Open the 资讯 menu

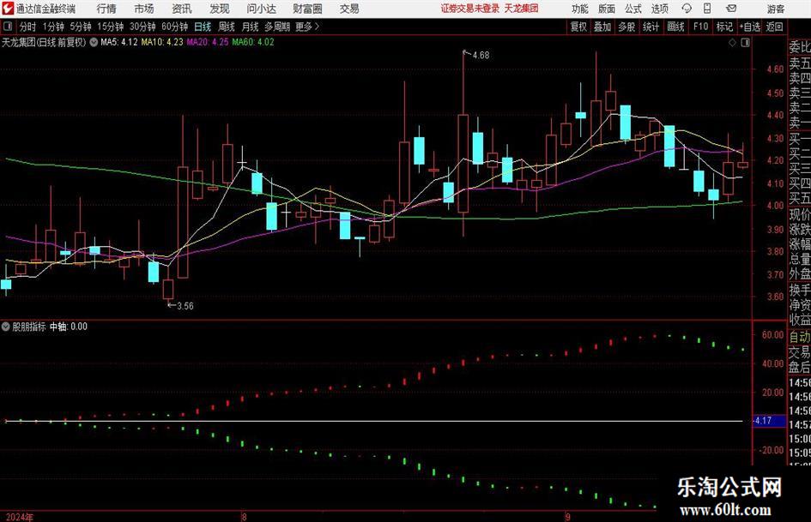click(x=182, y=9)
